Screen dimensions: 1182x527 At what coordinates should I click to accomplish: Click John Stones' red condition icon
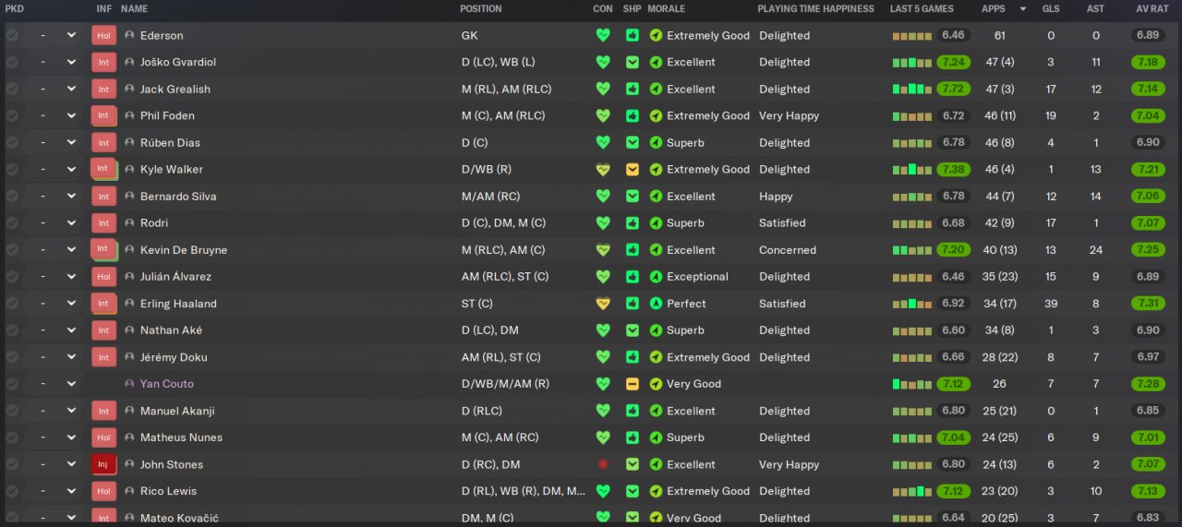(603, 465)
